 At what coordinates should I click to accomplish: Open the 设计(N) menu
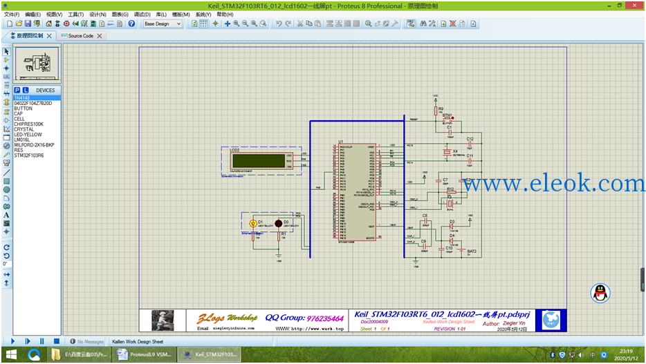tap(98, 15)
